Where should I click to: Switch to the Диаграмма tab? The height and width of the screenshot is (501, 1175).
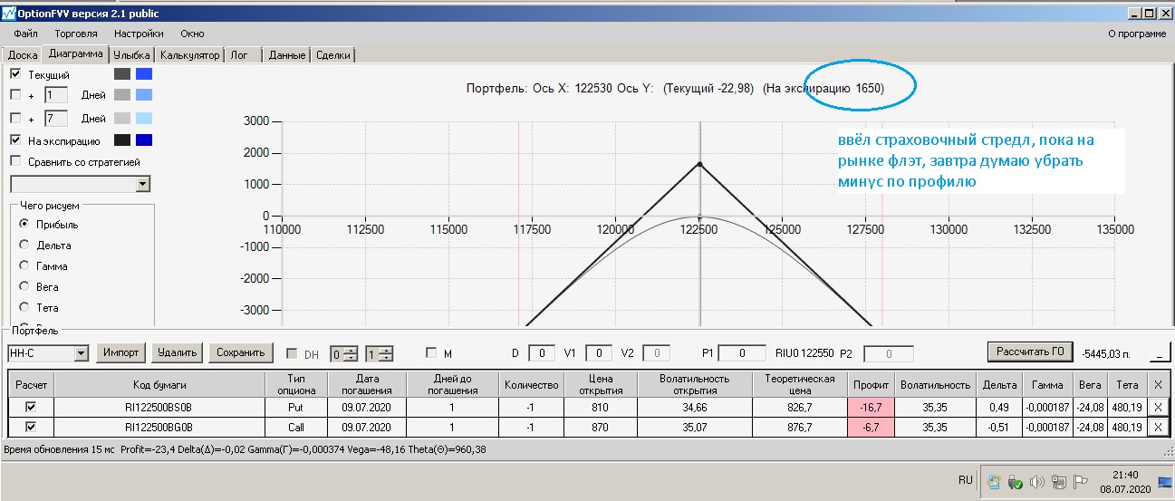(76, 54)
